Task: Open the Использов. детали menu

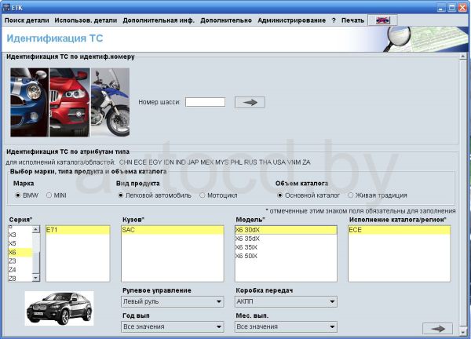Action: 86,20
